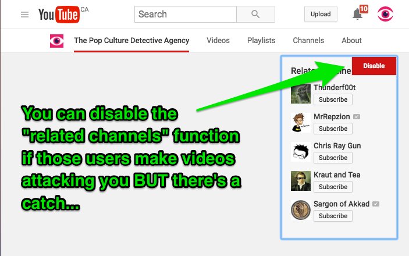Viewport: 409px width, 256px height.
Task: Click the magnifying glass search button
Action: point(255,14)
